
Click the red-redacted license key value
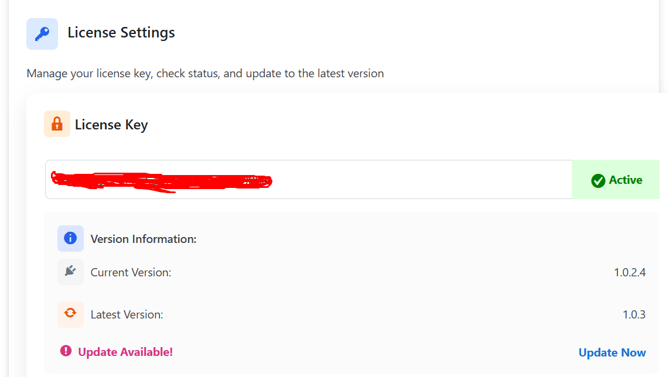(161, 180)
